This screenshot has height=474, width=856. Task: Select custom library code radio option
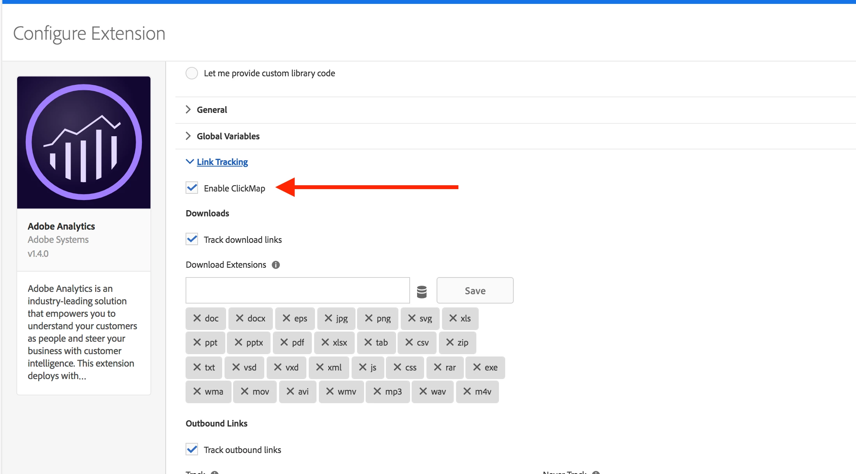[192, 73]
